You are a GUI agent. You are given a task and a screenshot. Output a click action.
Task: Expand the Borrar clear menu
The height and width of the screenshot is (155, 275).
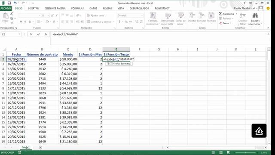click(225, 23)
